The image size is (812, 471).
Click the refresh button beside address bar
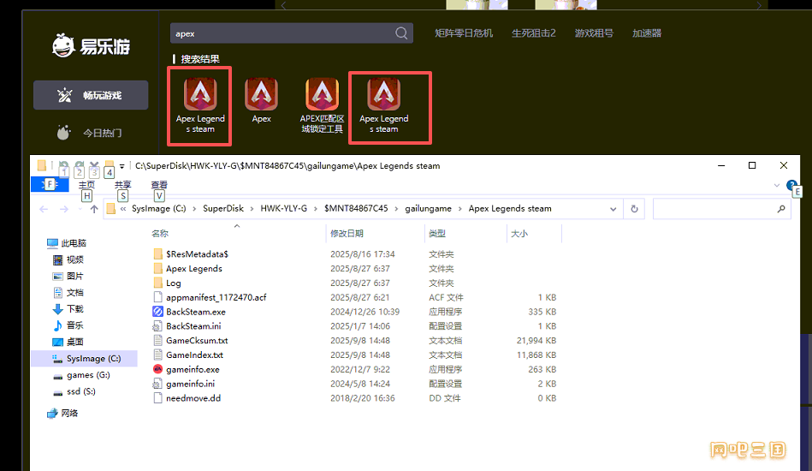[x=634, y=209]
